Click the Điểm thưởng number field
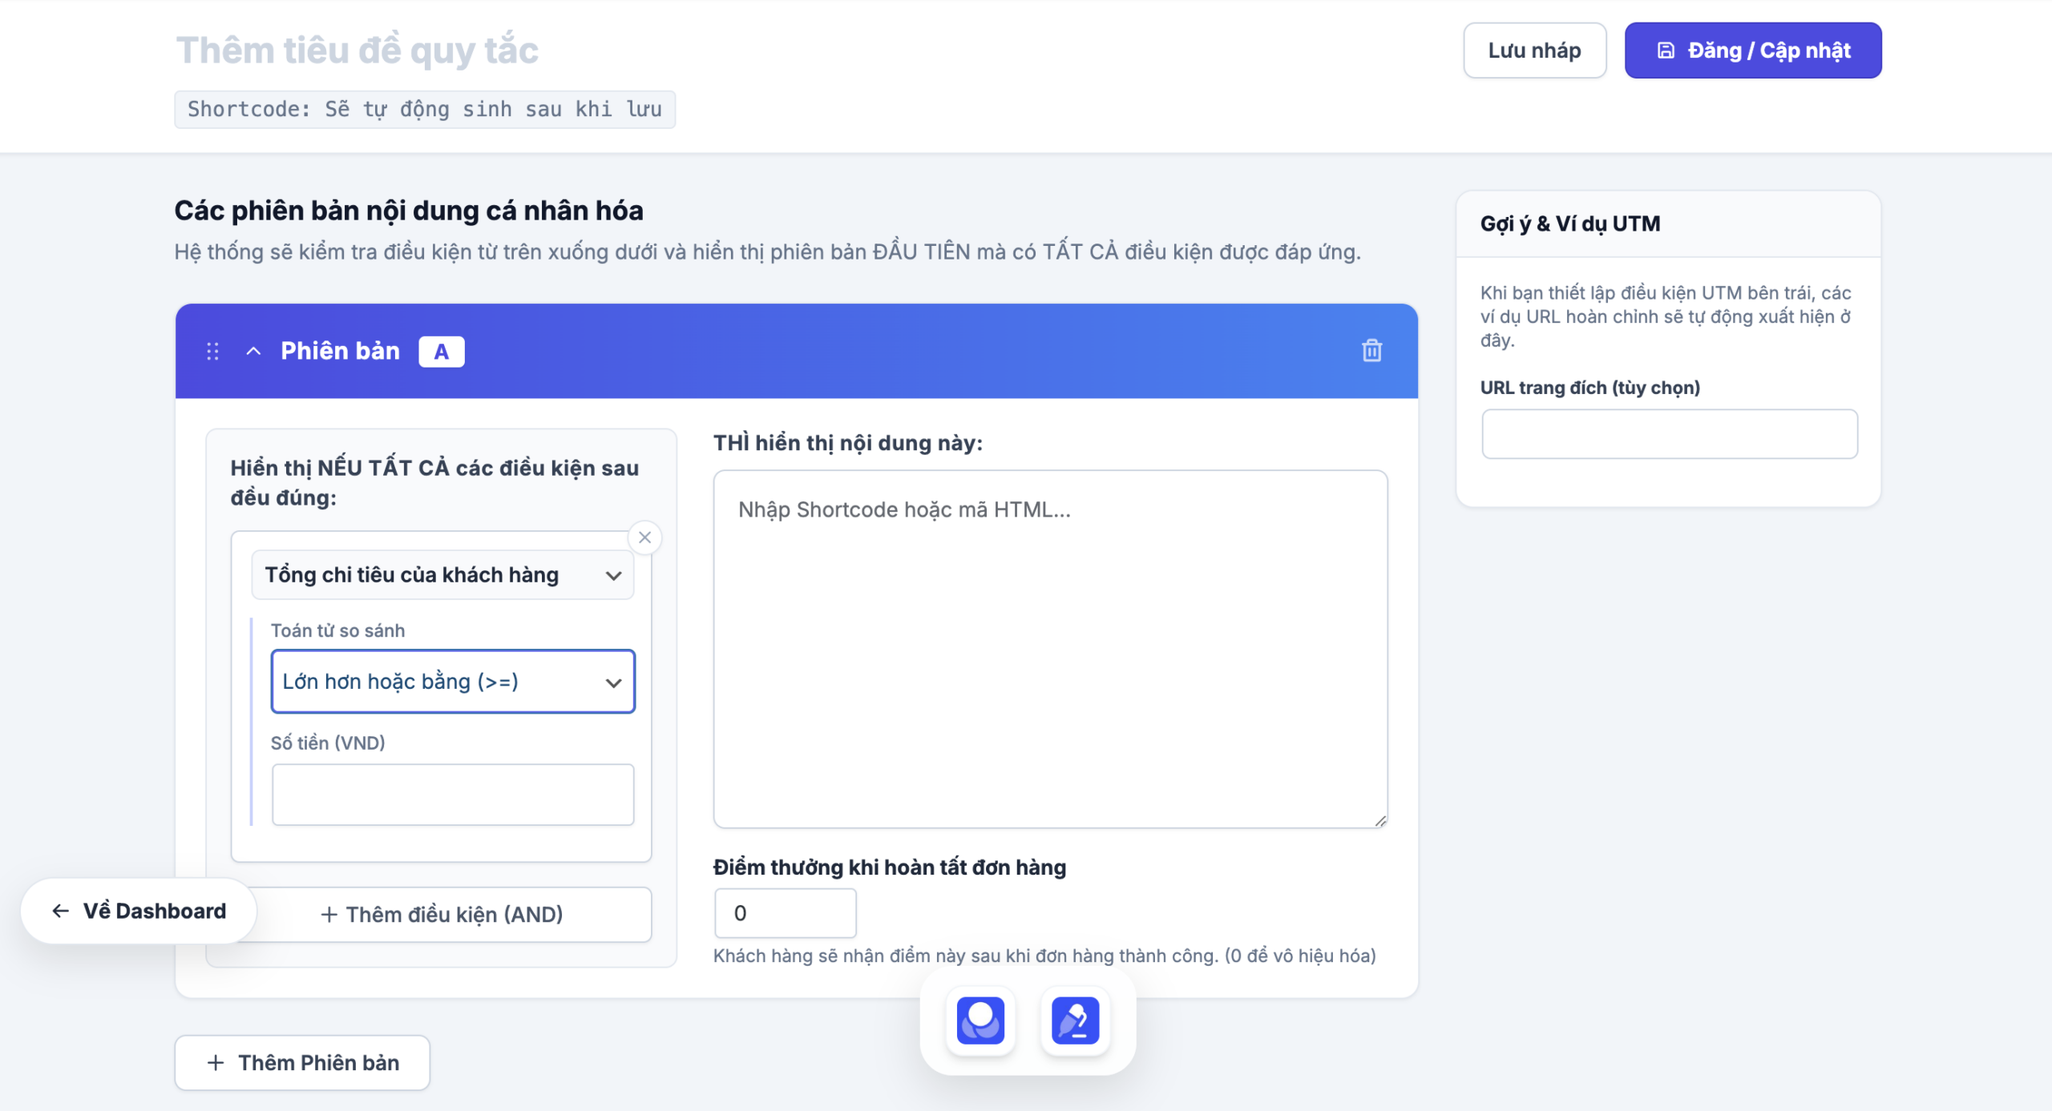Viewport: 2052px width, 1111px height. [x=785, y=913]
